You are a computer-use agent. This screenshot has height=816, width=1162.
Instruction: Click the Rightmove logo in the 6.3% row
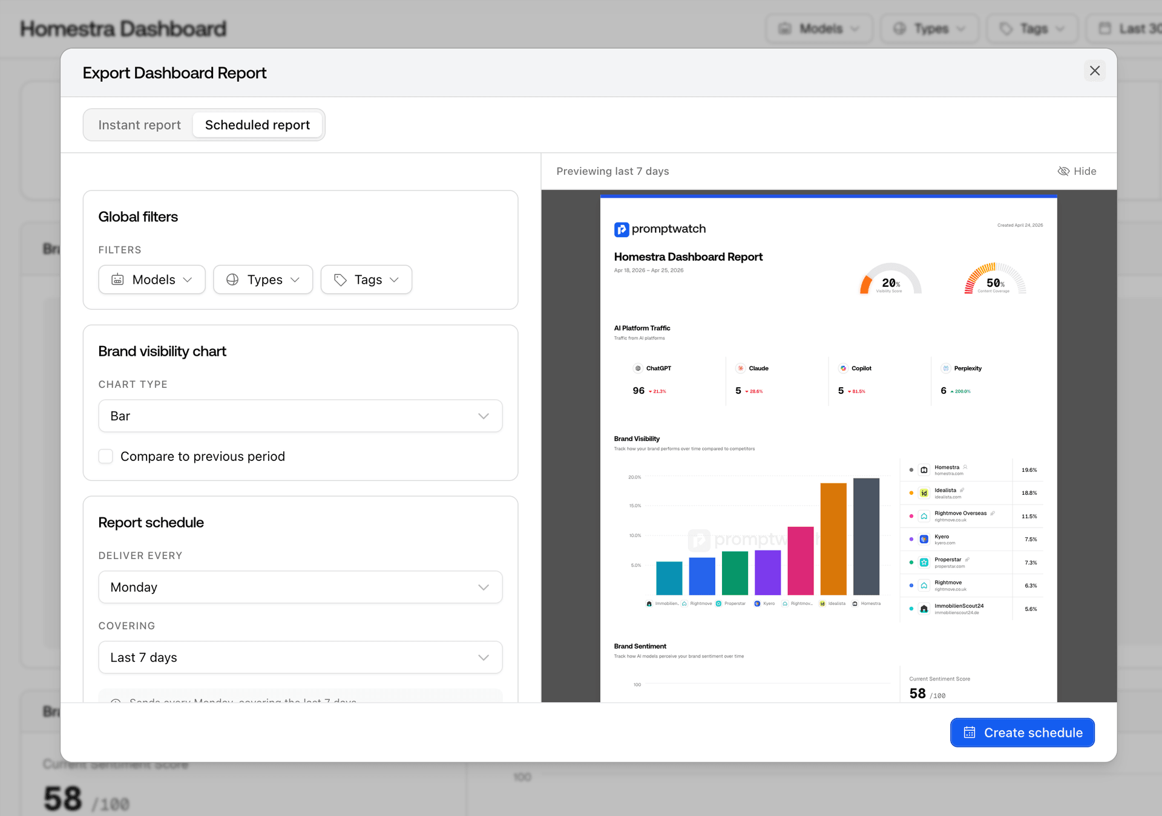(x=924, y=586)
